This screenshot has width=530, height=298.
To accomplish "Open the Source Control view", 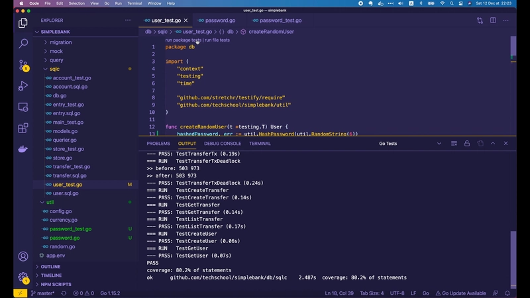I will (x=23, y=65).
